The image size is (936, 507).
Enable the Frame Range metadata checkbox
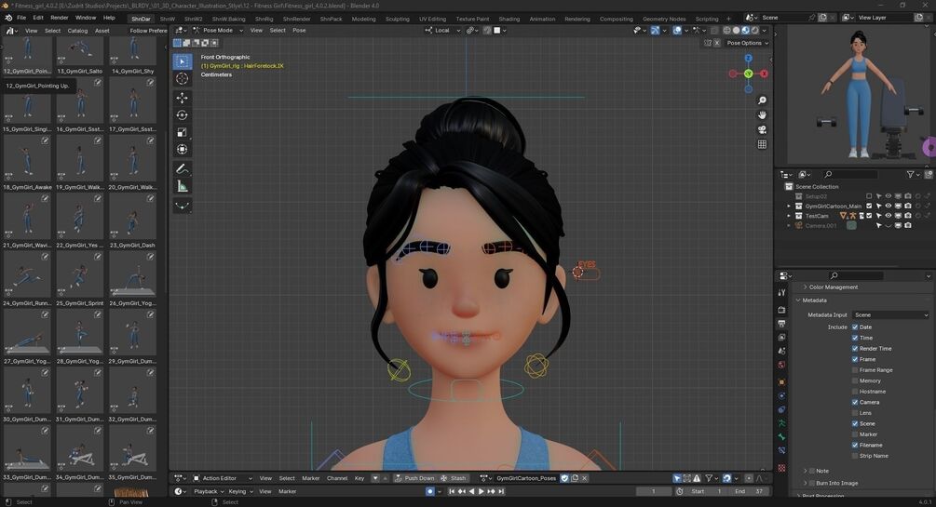[855, 370]
